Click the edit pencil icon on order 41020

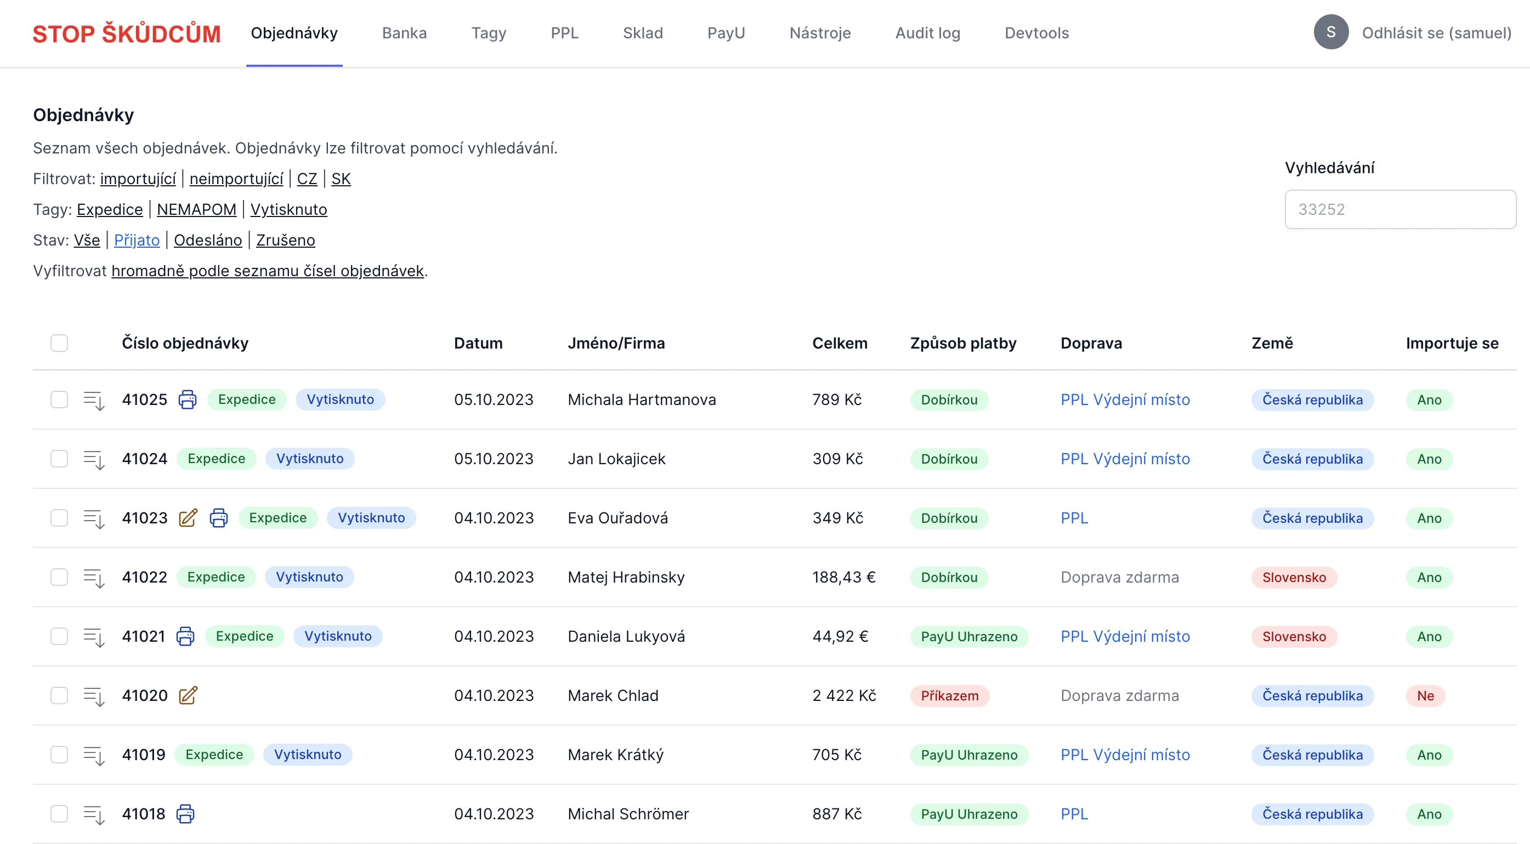[x=188, y=695]
